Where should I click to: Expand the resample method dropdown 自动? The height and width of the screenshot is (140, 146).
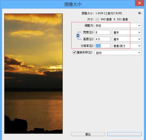[118, 53]
